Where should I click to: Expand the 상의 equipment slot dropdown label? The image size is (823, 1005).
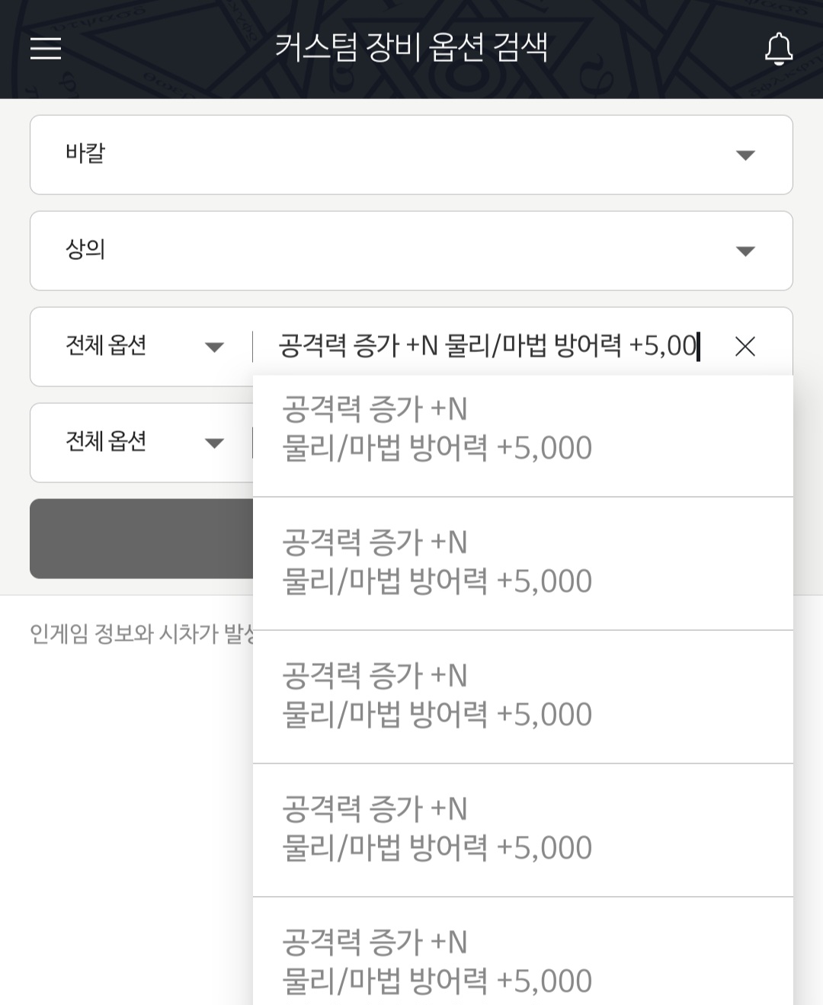coord(85,250)
